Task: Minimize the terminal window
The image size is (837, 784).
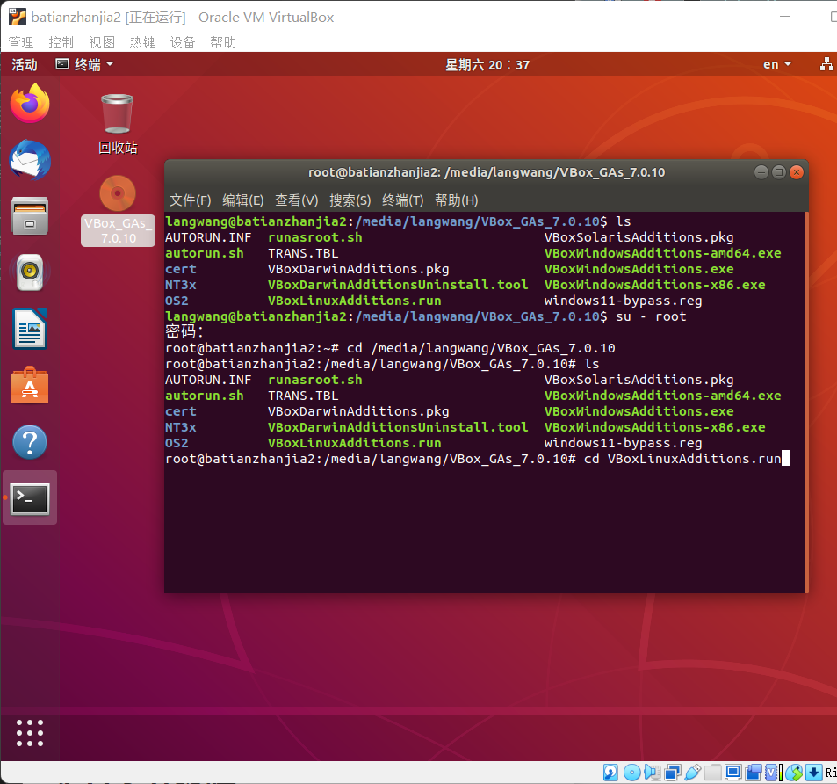Action: [x=761, y=172]
